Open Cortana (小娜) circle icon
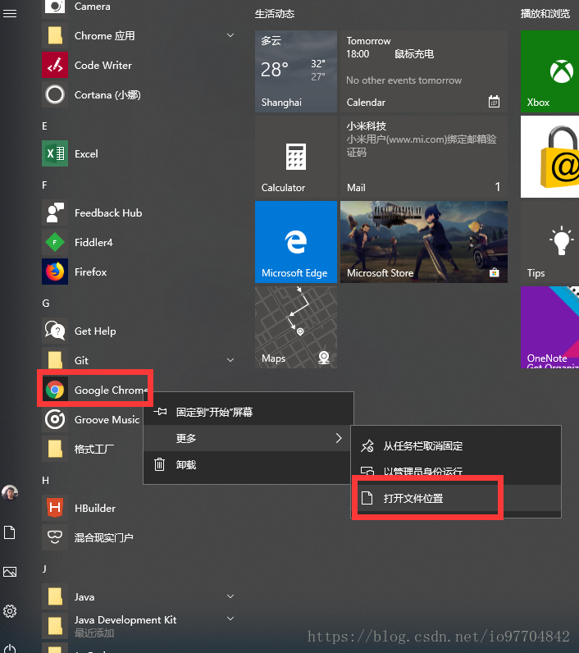This screenshot has height=653, width=579. pos(55,94)
